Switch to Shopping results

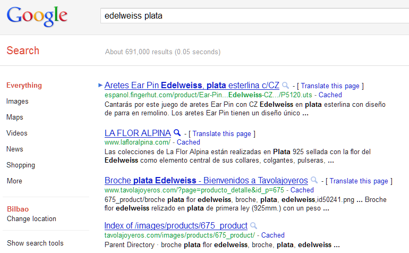pos(21,165)
